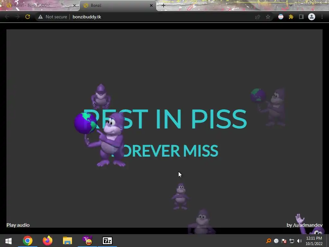The height and width of the screenshot is (247, 329).
Task: Open the Chrome profile avatar menu
Action: [312, 17]
